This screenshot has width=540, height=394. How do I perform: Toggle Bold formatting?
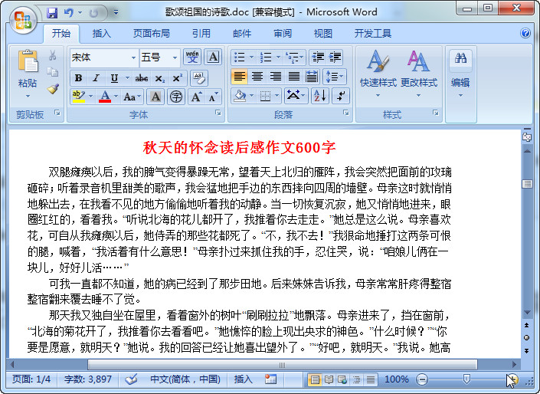coord(78,78)
